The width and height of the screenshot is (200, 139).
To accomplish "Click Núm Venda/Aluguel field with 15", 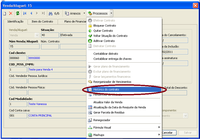I will [x=24, y=47].
